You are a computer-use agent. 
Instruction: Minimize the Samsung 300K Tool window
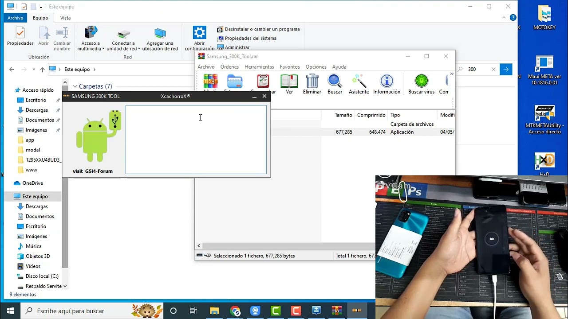click(254, 96)
